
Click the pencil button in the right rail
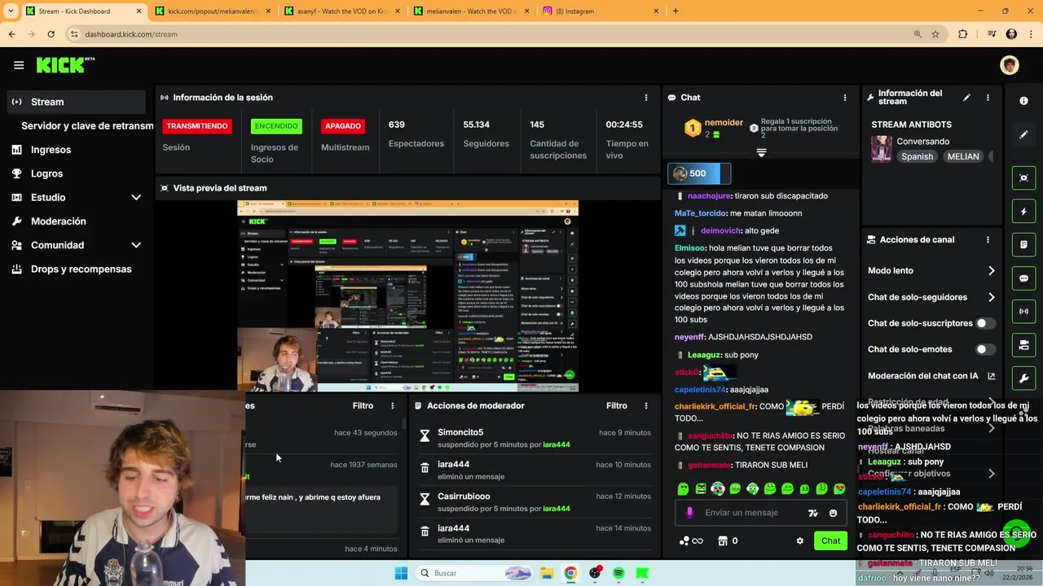click(x=1023, y=134)
